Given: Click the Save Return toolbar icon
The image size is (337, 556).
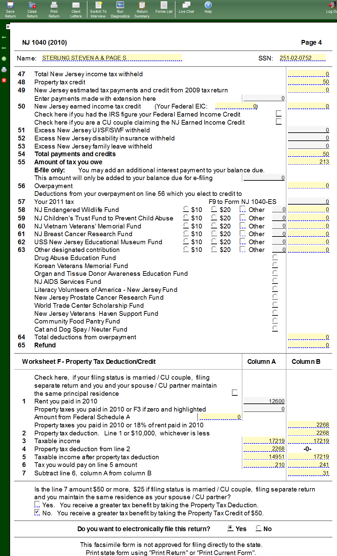Looking at the screenshot, I should pyautogui.click(x=10, y=9).
